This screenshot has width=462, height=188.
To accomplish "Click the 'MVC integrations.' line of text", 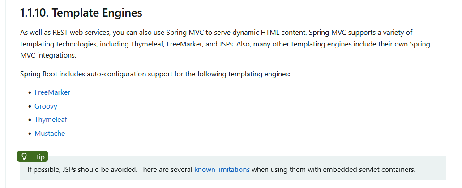I will pyautogui.click(x=48, y=55).
